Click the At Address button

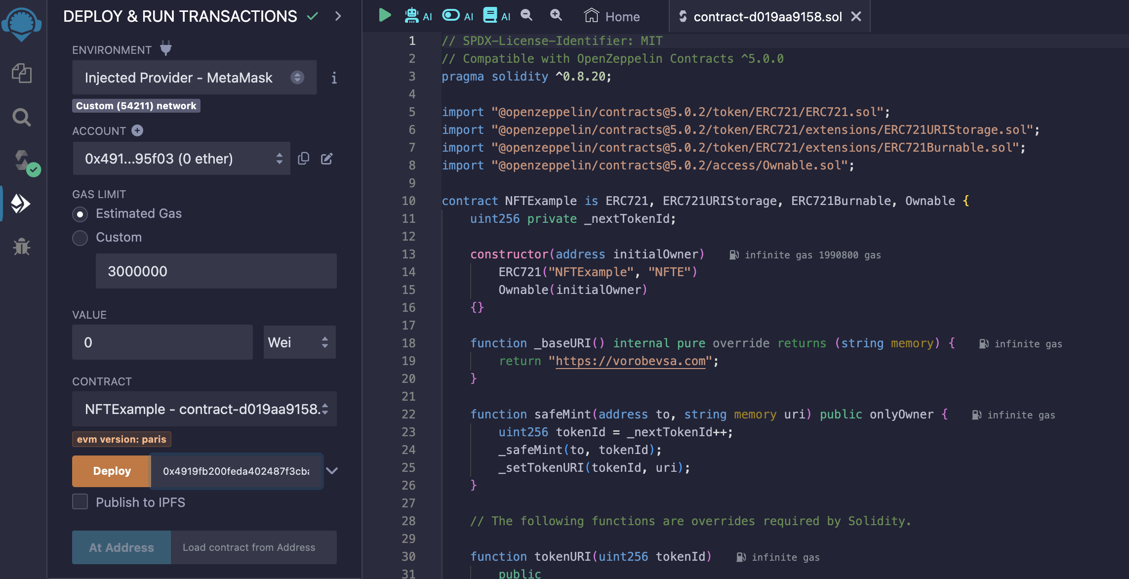121,546
